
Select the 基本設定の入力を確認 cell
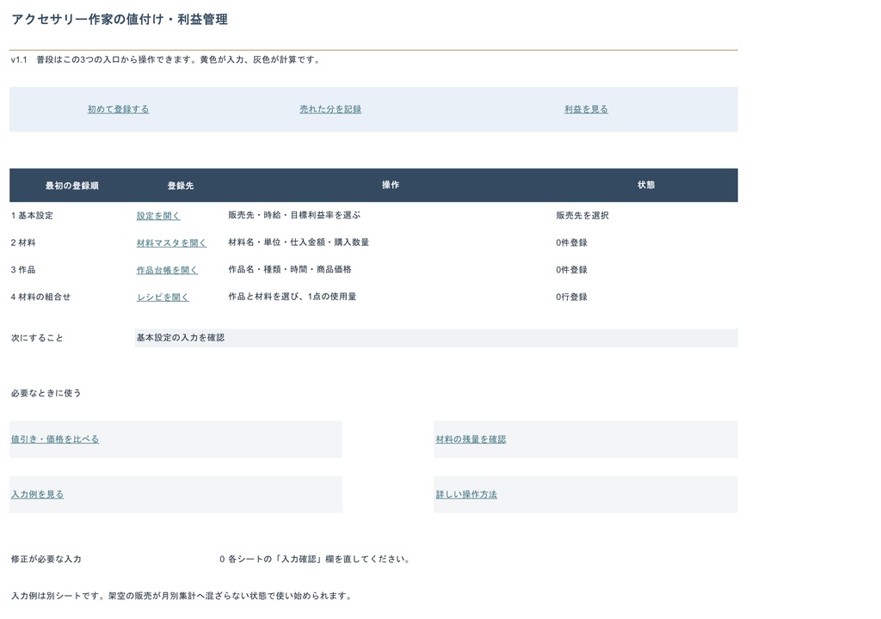click(436, 338)
